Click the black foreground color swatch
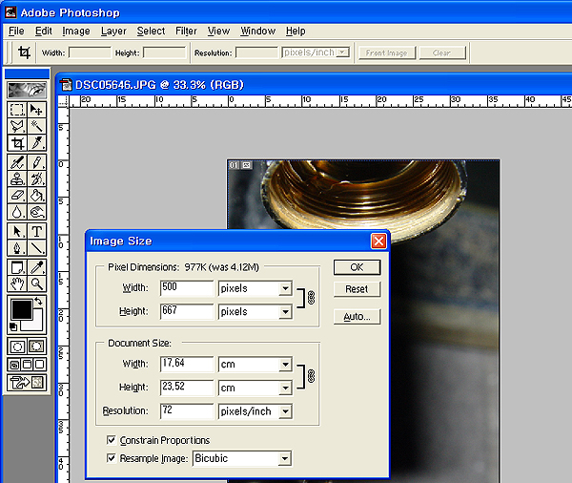 coord(22,310)
